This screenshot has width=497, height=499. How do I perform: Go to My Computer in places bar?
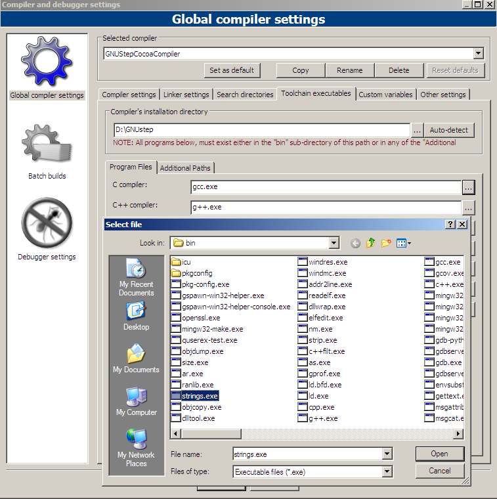(136, 401)
